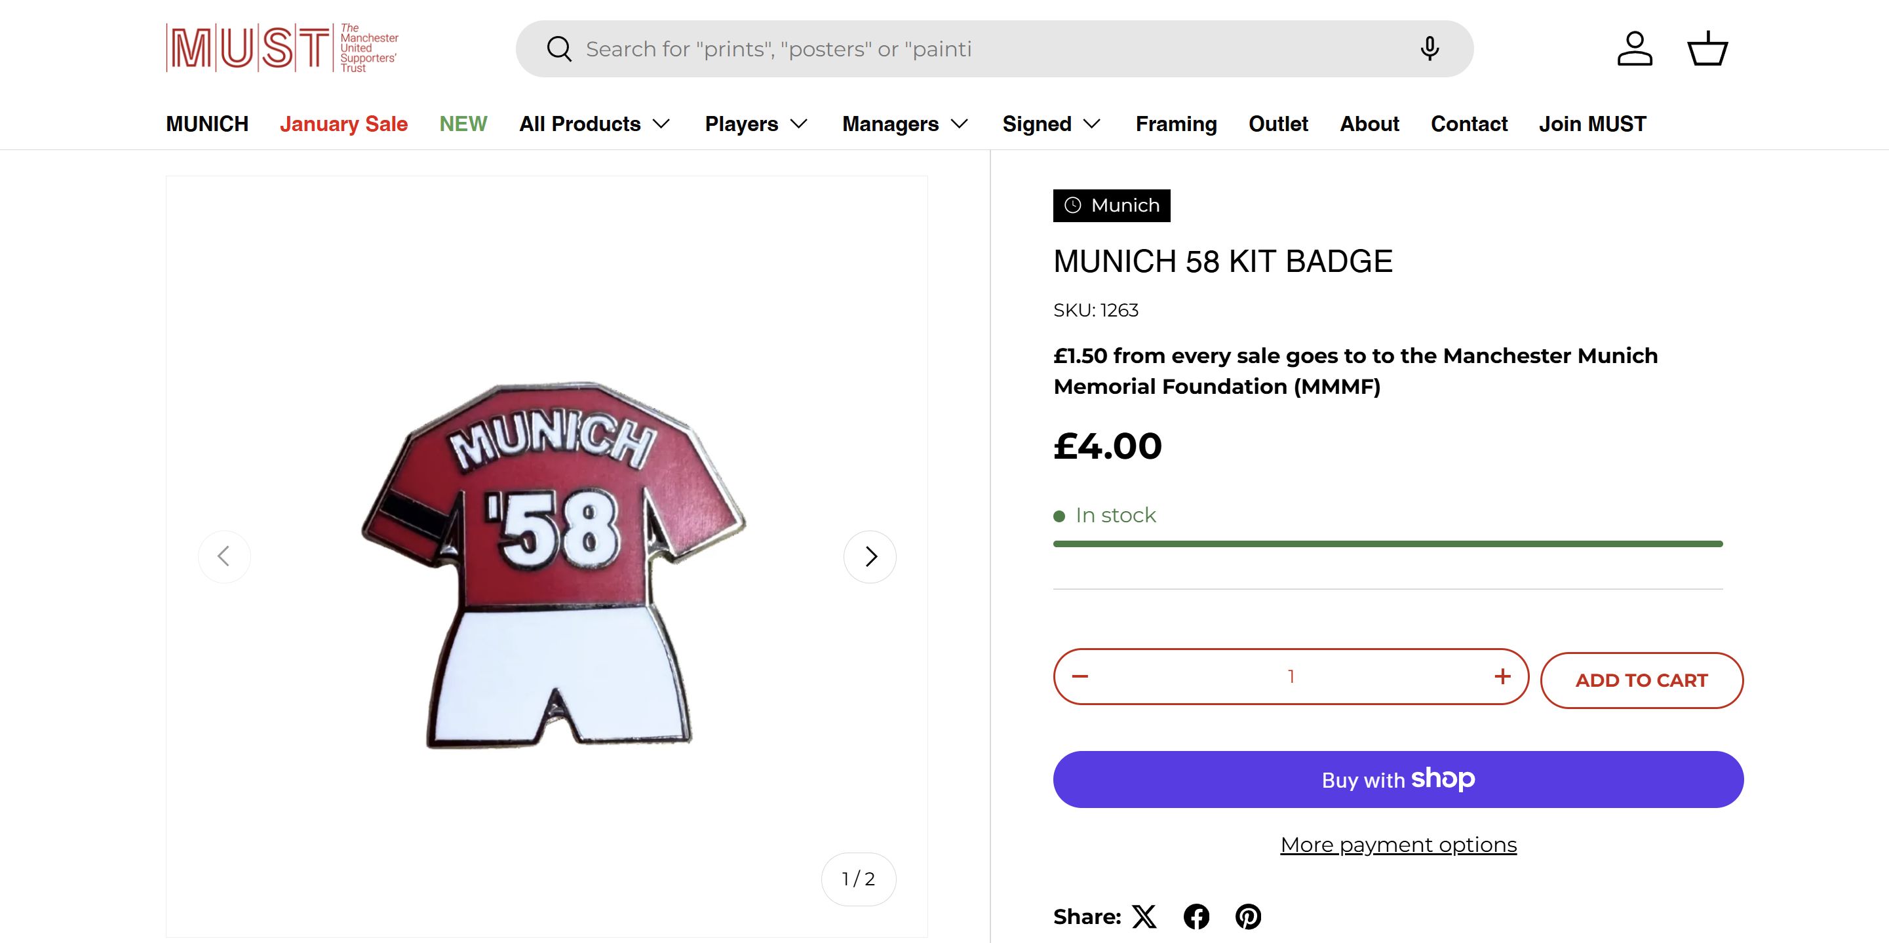
Task: Open the account profile icon
Action: coord(1635,49)
